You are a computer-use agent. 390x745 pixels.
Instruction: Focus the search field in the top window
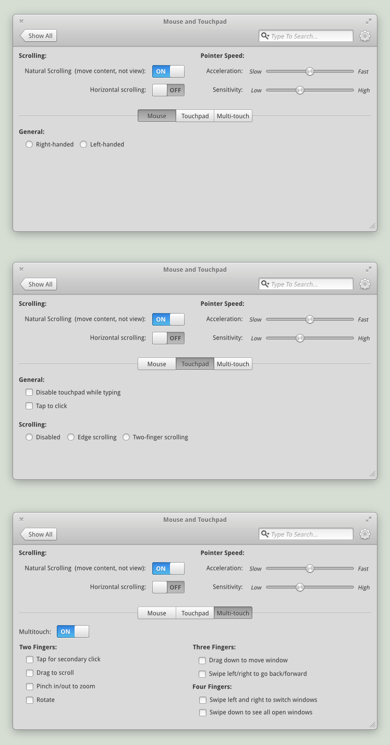coord(306,36)
